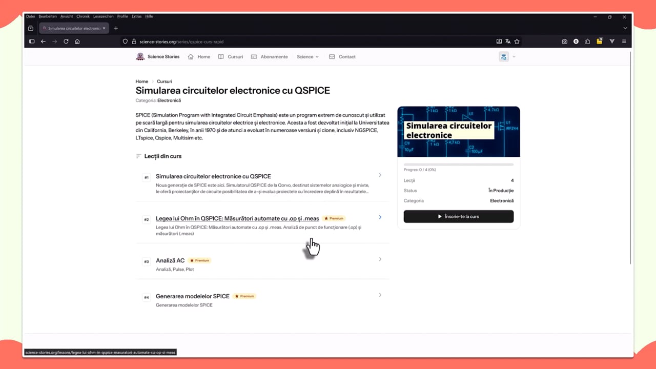
Task: Open the Firefox tab overview icon left of the tab
Action: (x=31, y=28)
